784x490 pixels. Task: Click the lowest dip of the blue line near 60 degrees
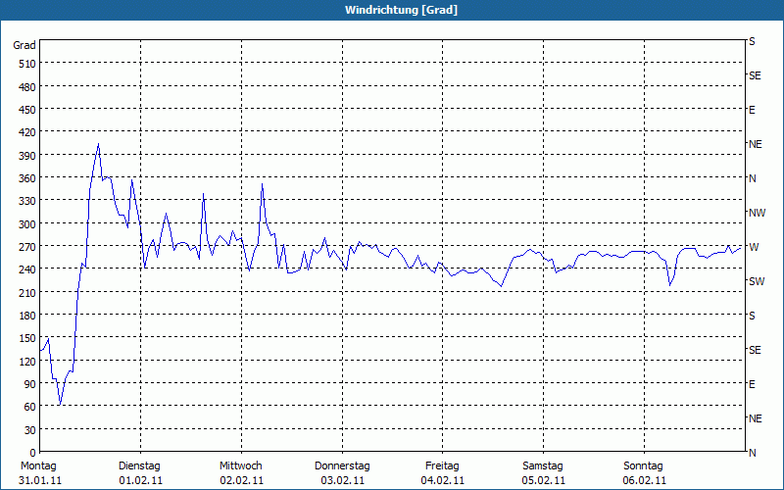[60, 404]
